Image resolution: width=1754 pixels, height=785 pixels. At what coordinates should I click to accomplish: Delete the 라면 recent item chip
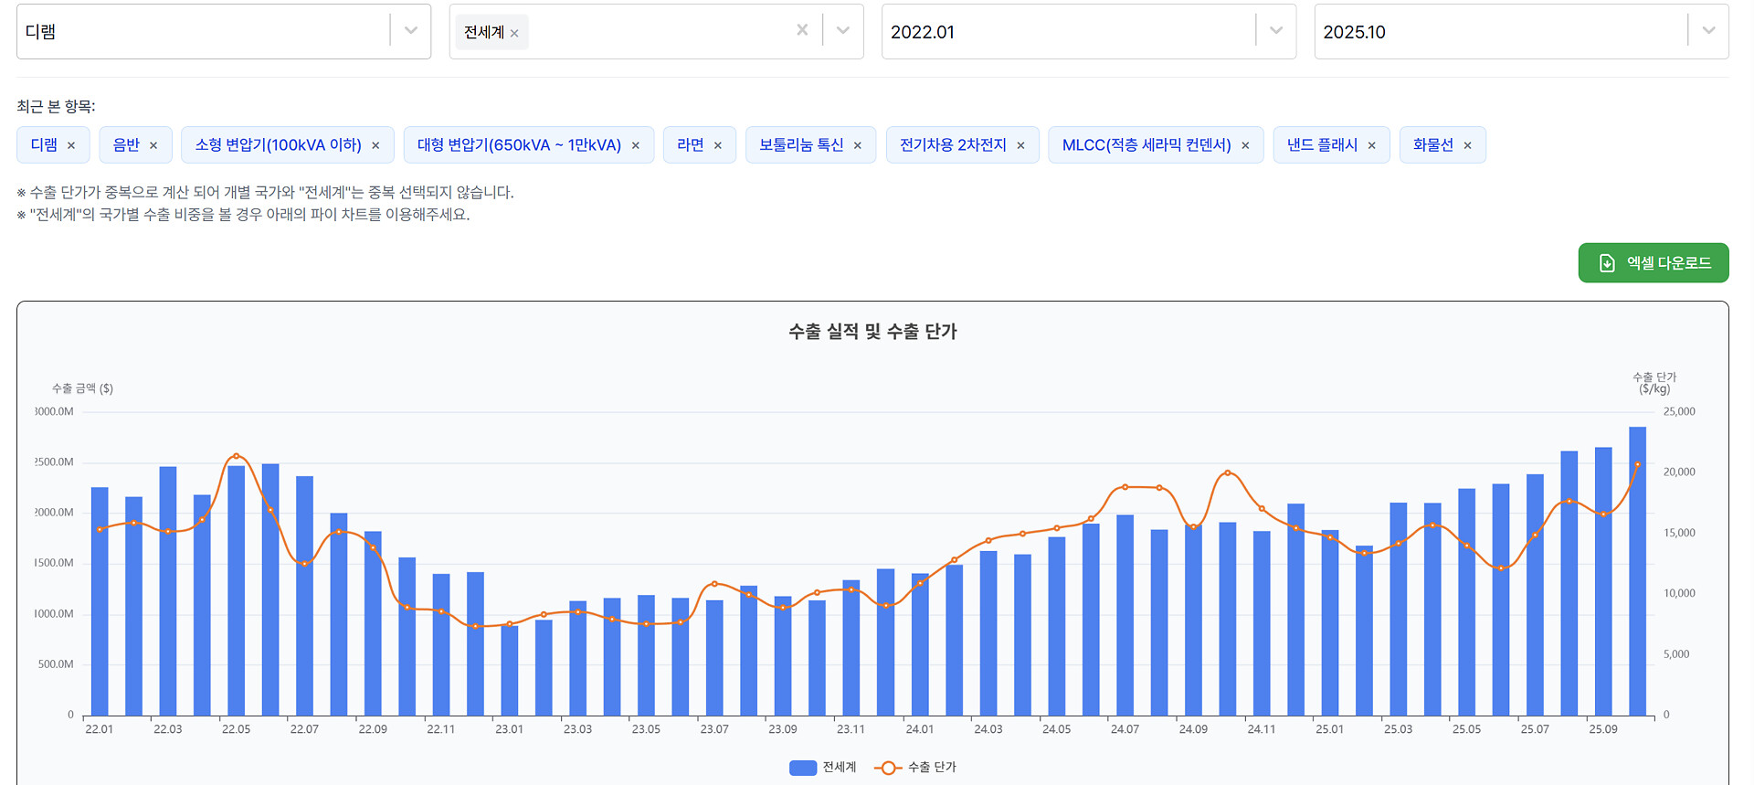[x=718, y=146]
